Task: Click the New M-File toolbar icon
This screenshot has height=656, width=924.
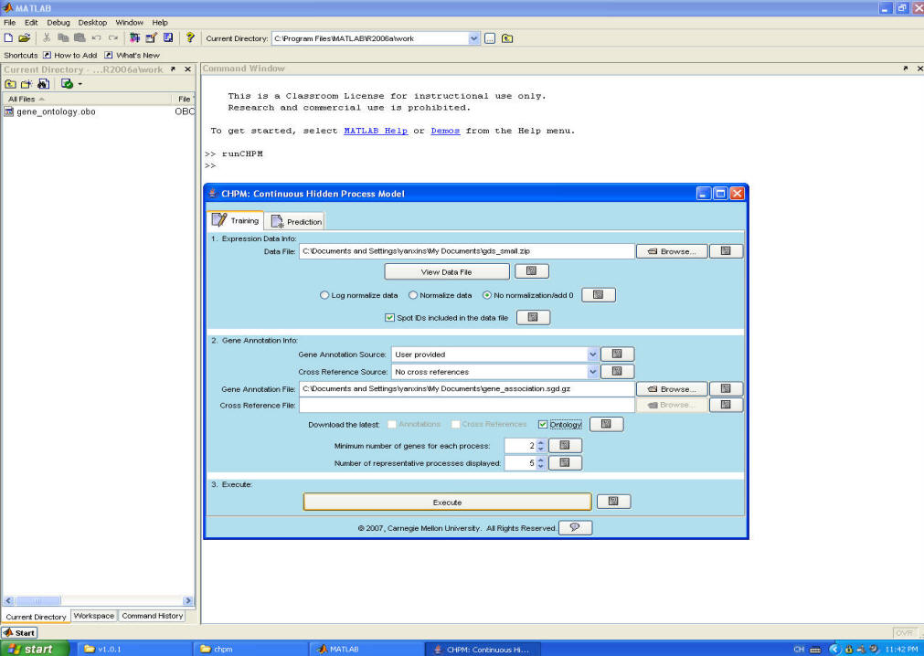Action: point(8,38)
